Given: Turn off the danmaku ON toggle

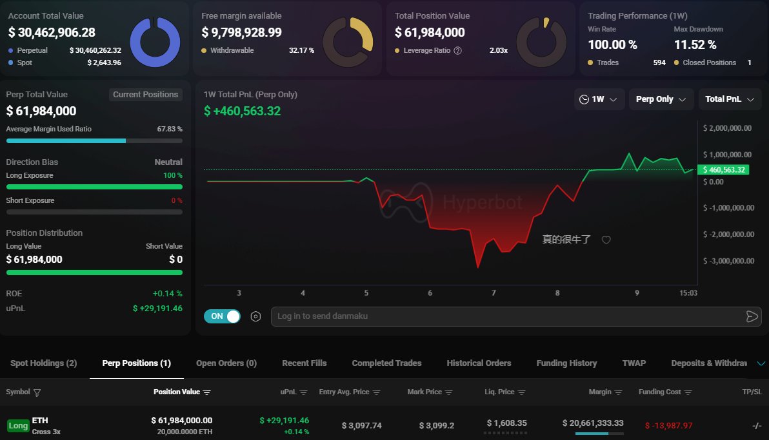Looking at the screenshot, I should coord(222,316).
